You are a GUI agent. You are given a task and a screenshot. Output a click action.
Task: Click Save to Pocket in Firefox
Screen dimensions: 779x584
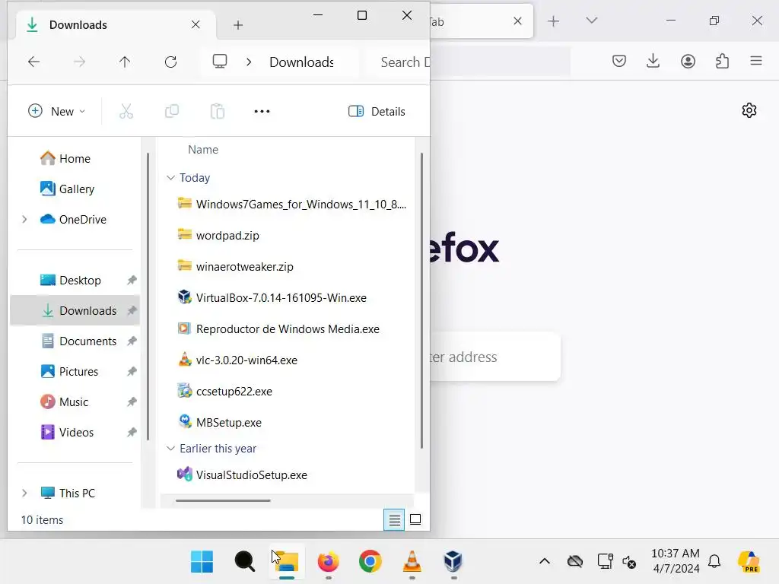click(619, 61)
